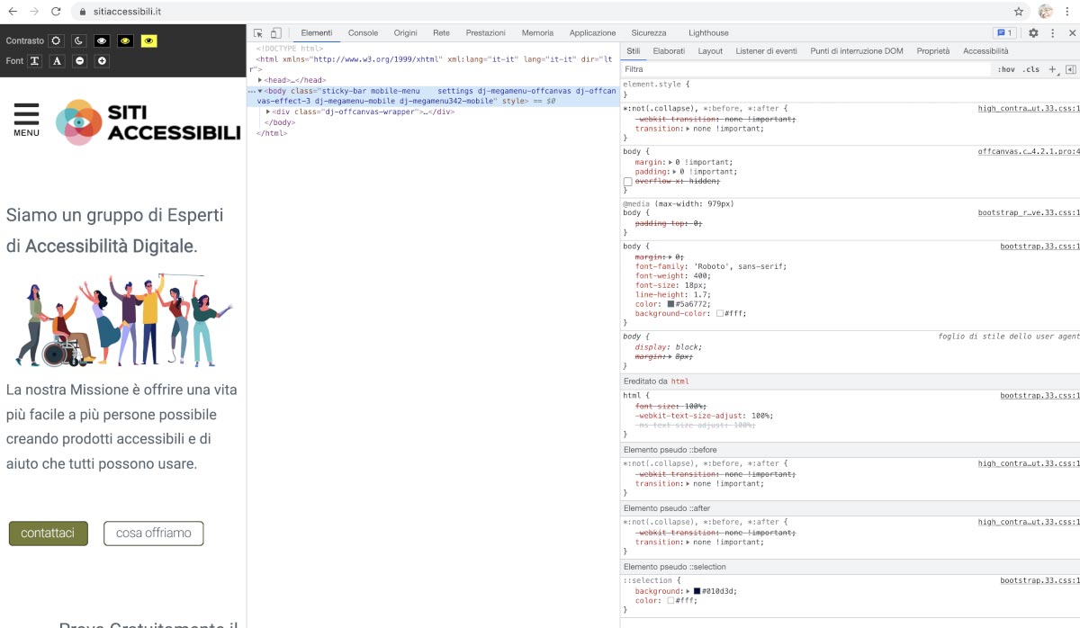This screenshot has width=1080, height=628.
Task: Expand the padding 0 !important shorthand
Action: [674, 172]
